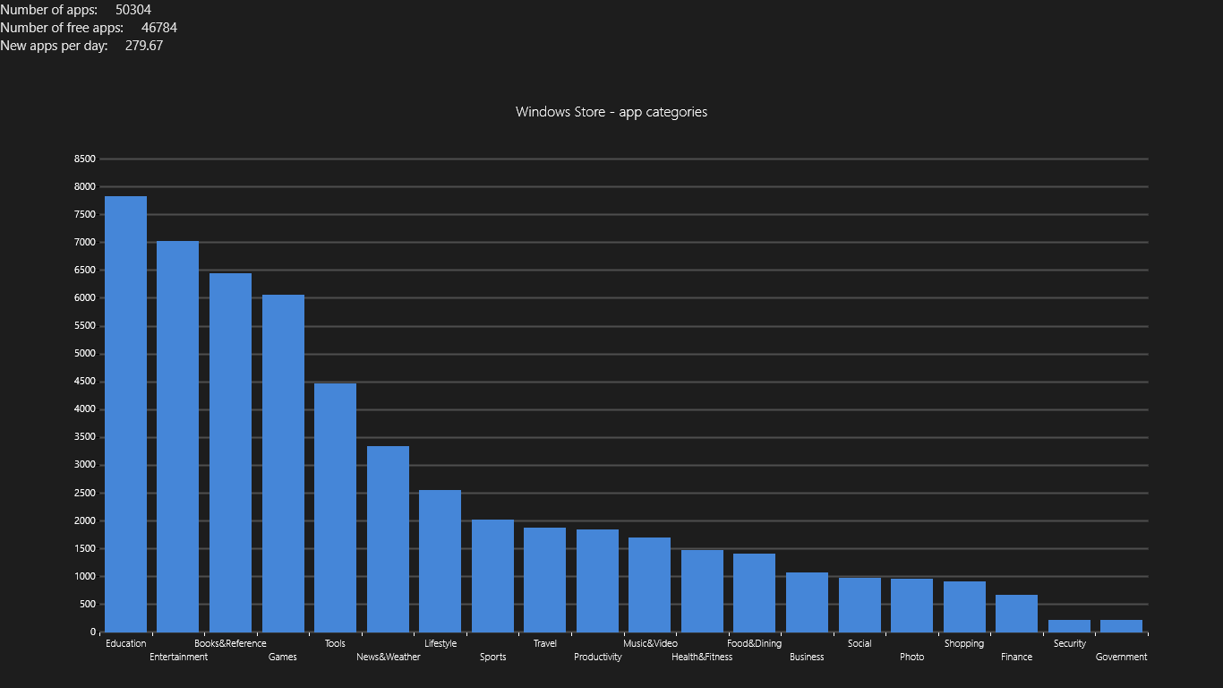Click the 8500 y-axis label
Image resolution: width=1223 pixels, height=688 pixels.
tap(84, 159)
